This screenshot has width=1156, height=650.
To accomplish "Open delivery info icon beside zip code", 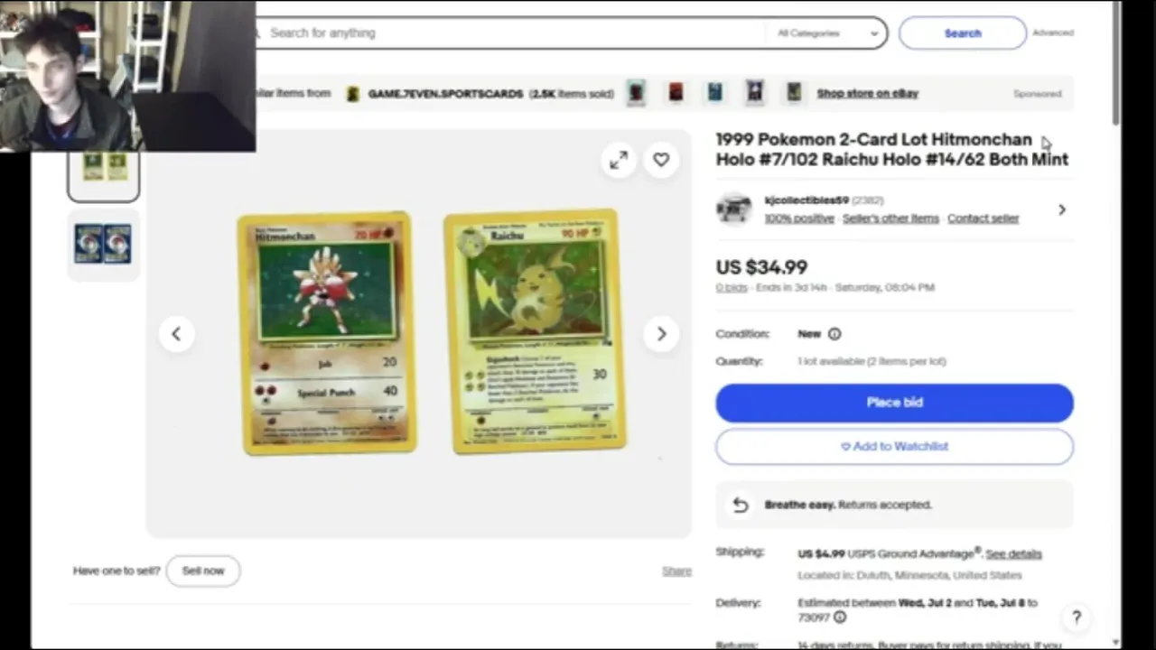I will tap(840, 617).
